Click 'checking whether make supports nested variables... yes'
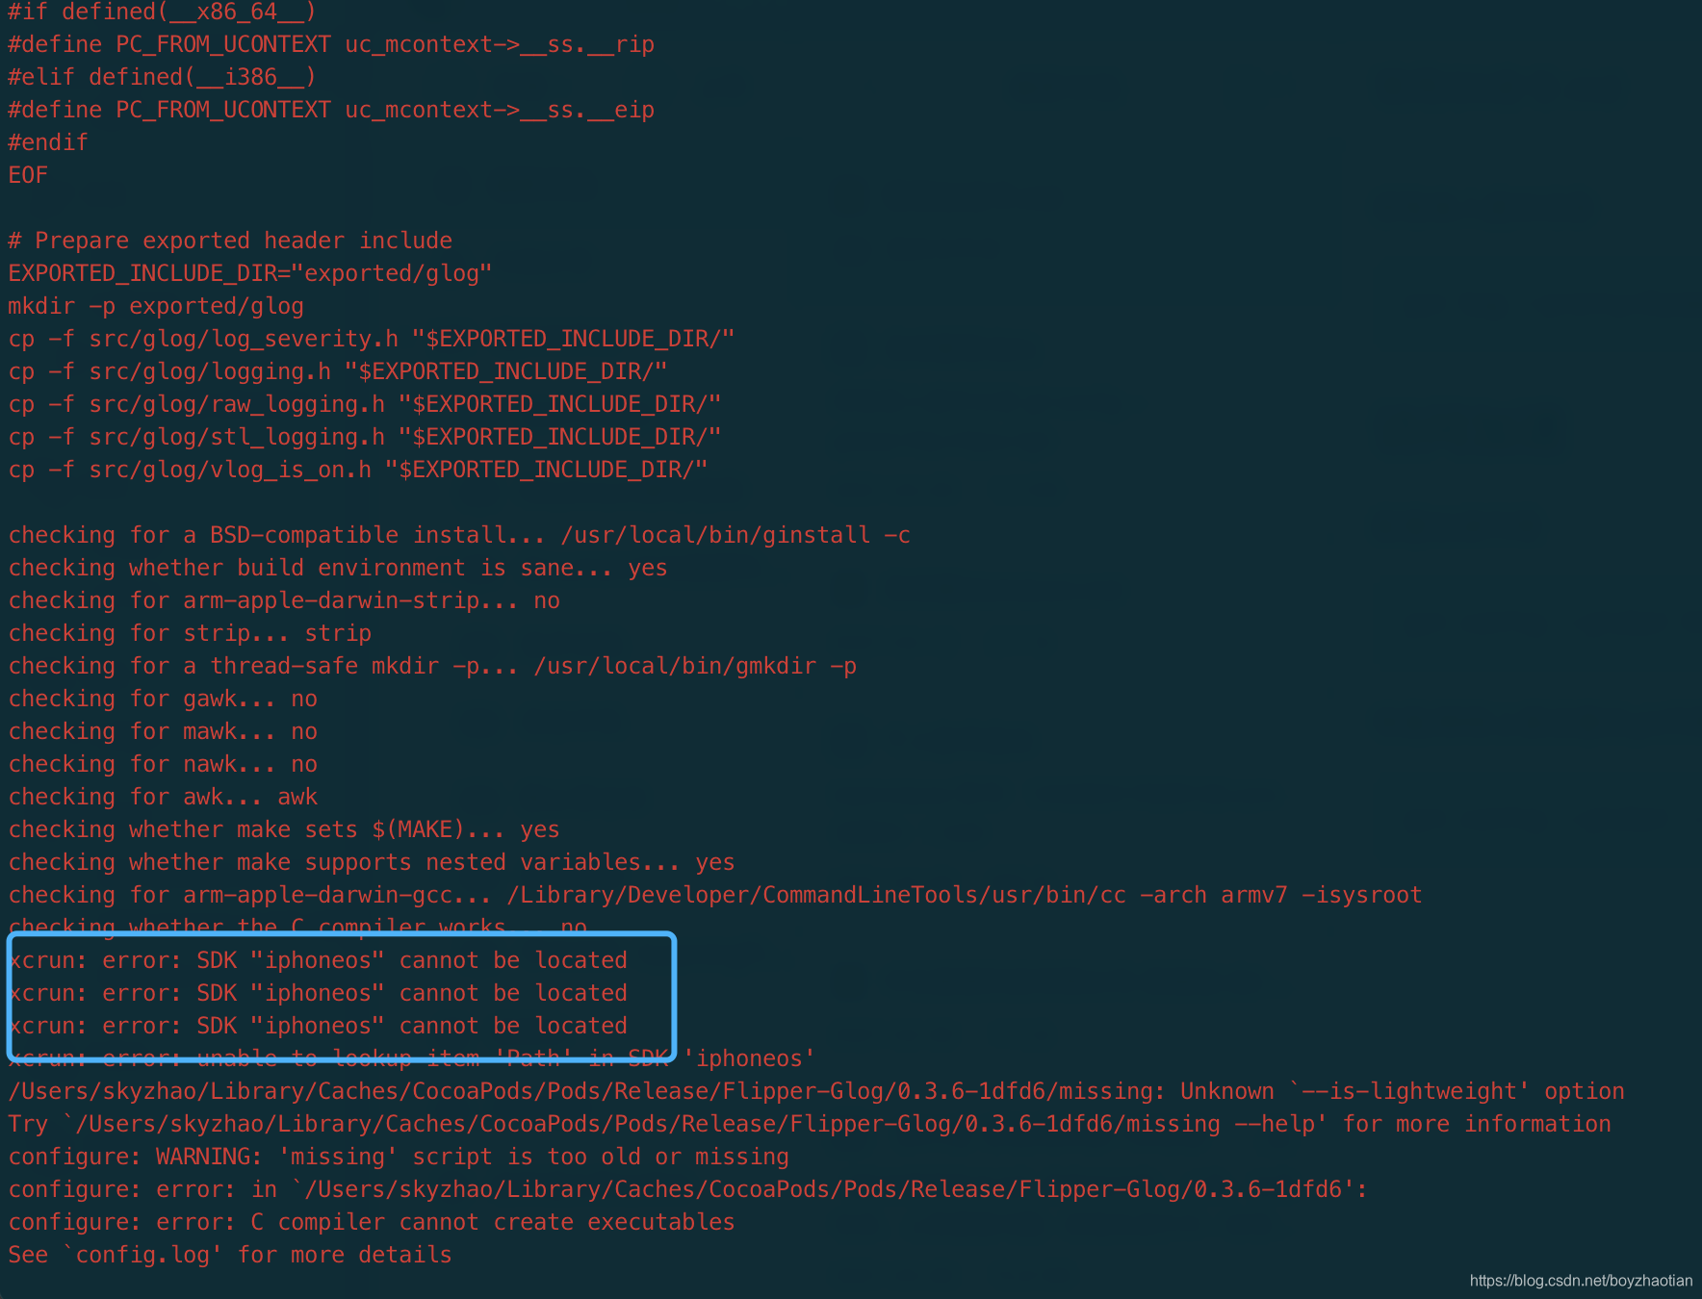The height and width of the screenshot is (1299, 1702). click(372, 862)
